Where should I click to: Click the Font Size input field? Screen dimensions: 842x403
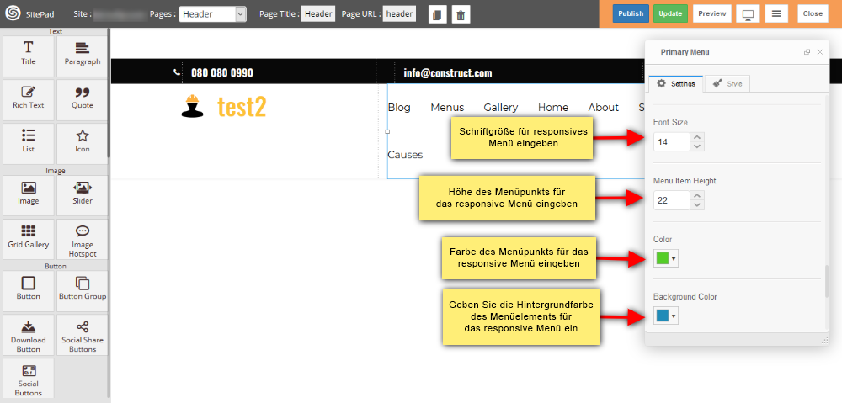click(x=672, y=141)
